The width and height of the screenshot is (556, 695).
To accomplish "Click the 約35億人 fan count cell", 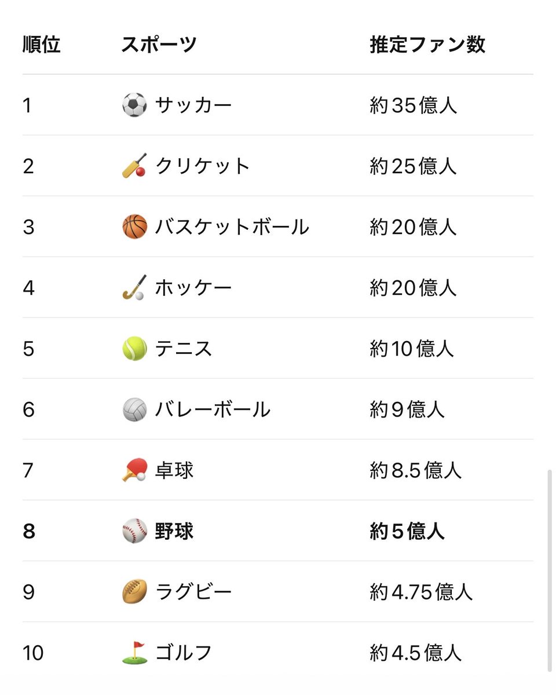I will (x=414, y=105).
